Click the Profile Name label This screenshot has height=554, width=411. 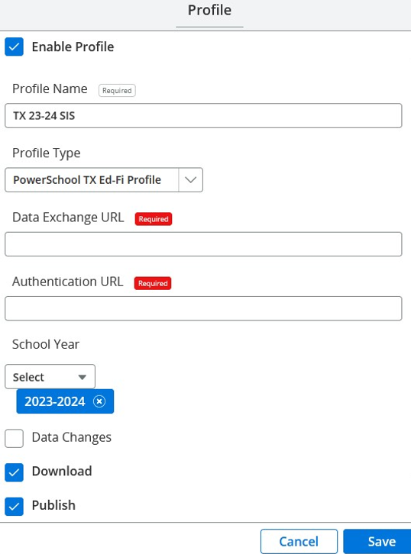50,89
